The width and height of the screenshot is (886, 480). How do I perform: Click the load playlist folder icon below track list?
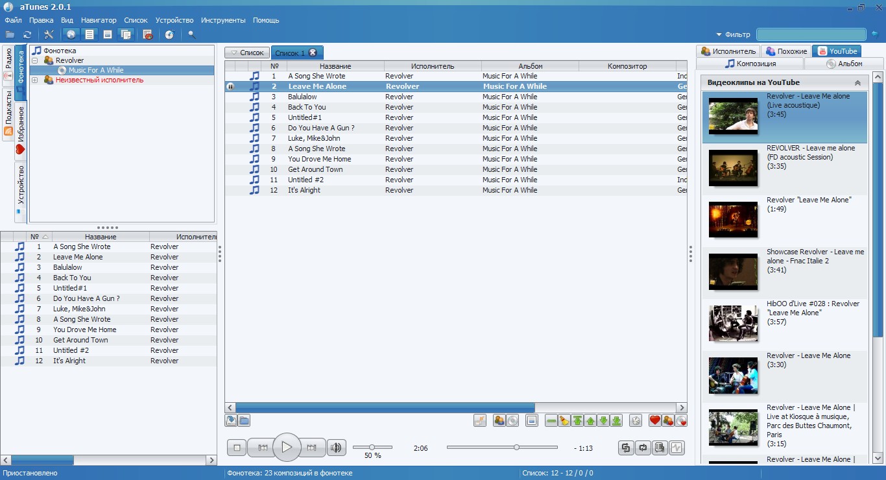click(x=244, y=420)
